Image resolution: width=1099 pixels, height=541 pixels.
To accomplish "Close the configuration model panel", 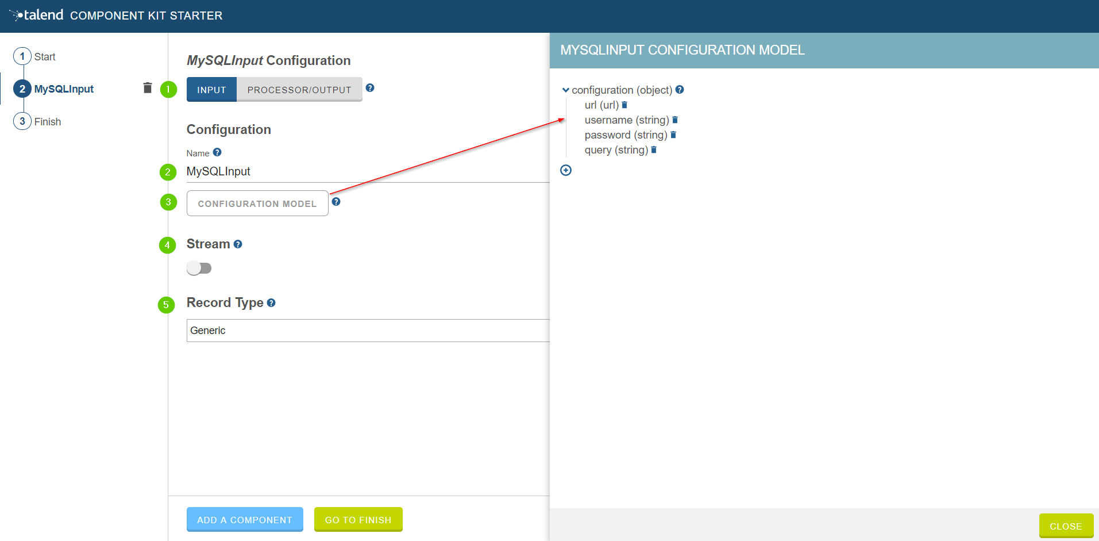I will (1066, 526).
